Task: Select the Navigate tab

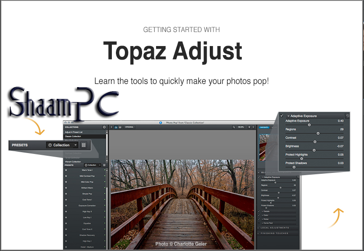Action: (x=264, y=127)
